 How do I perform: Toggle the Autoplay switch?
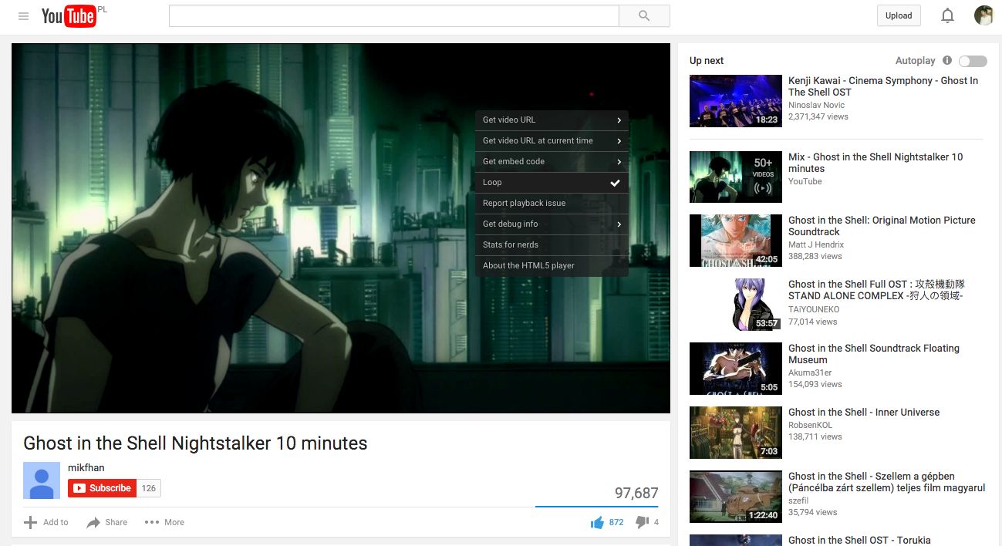point(973,61)
